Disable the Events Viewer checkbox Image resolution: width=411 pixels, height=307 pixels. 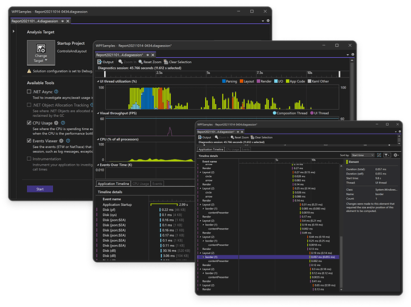pos(29,140)
